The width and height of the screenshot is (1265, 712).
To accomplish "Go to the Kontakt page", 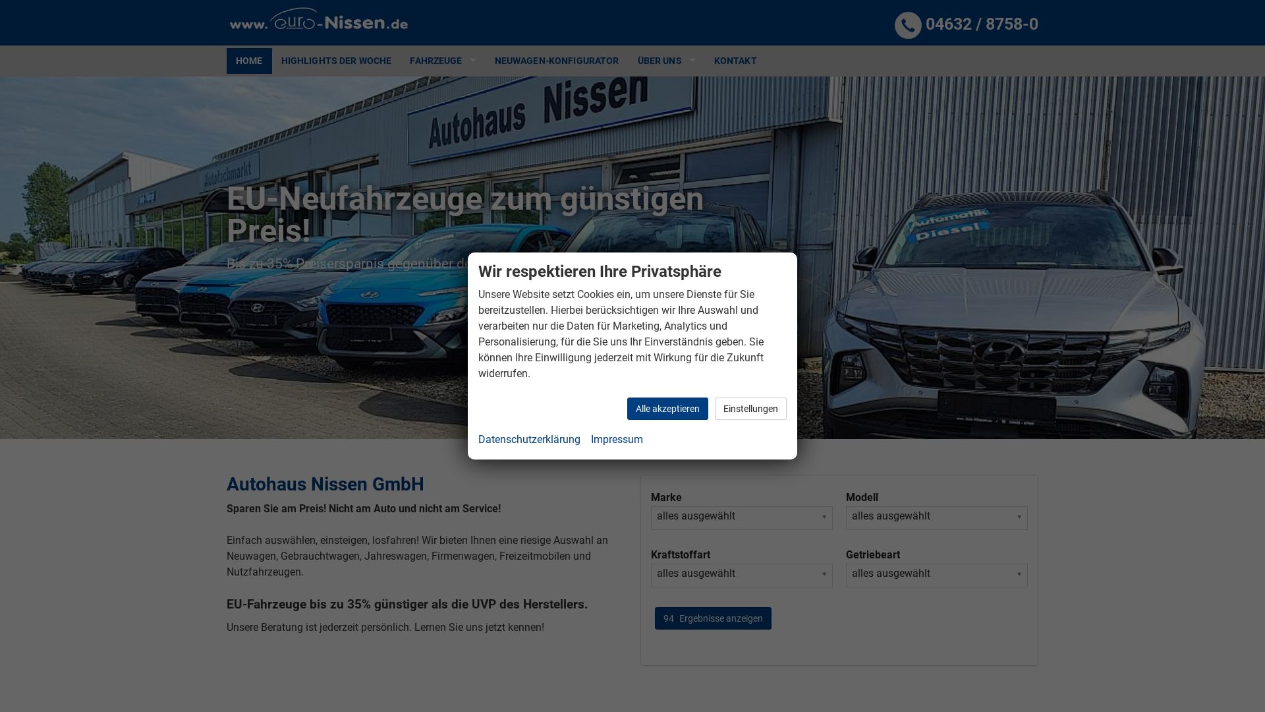I will pos(735,61).
